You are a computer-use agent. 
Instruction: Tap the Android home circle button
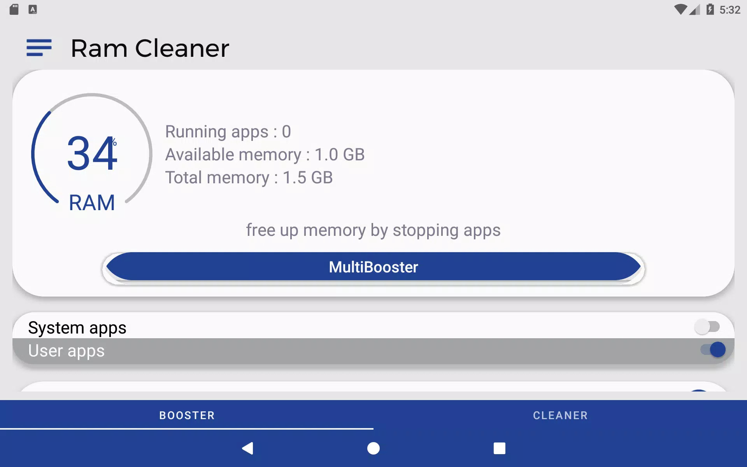point(373,448)
